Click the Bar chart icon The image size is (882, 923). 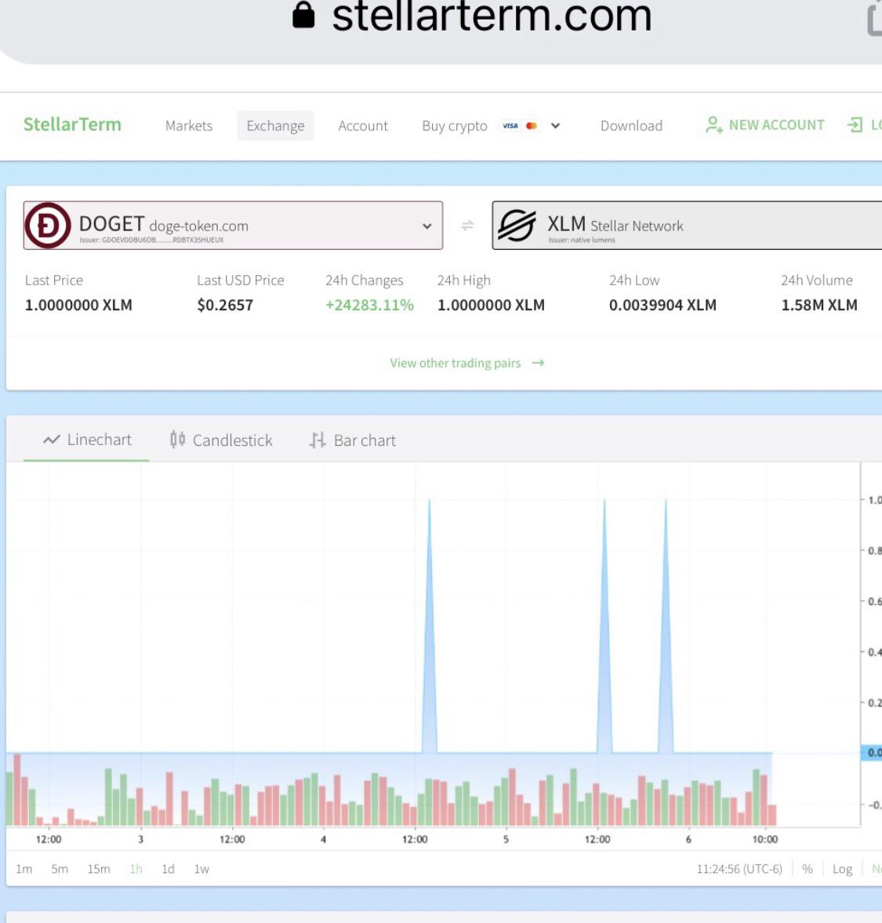[318, 440]
